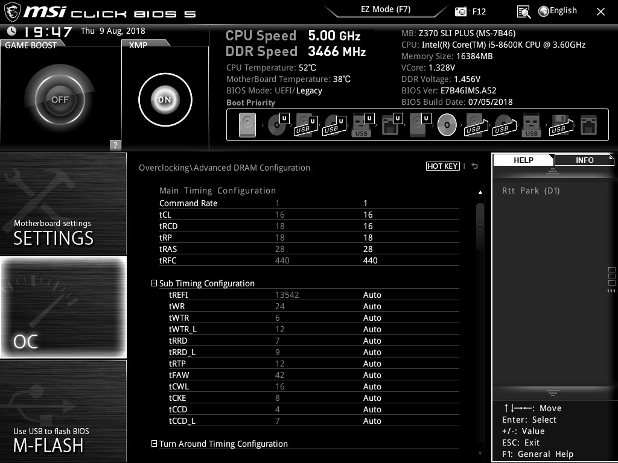This screenshot has width=618, height=463.
Task: Click the scroll up arrow of settings list
Action: [480, 192]
